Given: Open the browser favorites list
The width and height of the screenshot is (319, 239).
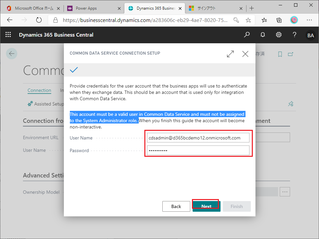Looking at the screenshot, I should click(264, 20).
